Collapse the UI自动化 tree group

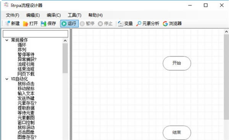[7, 79]
